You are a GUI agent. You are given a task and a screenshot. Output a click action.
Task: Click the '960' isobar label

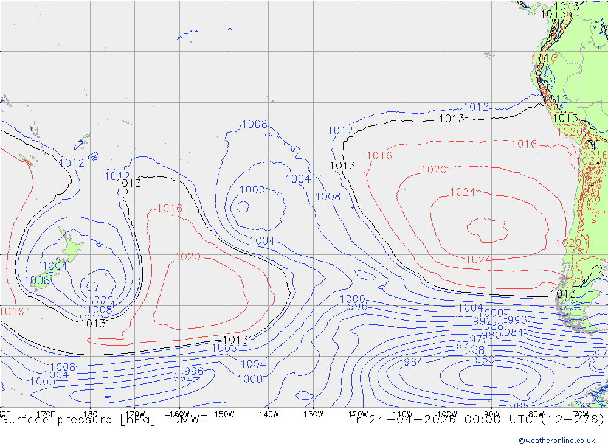point(485,360)
